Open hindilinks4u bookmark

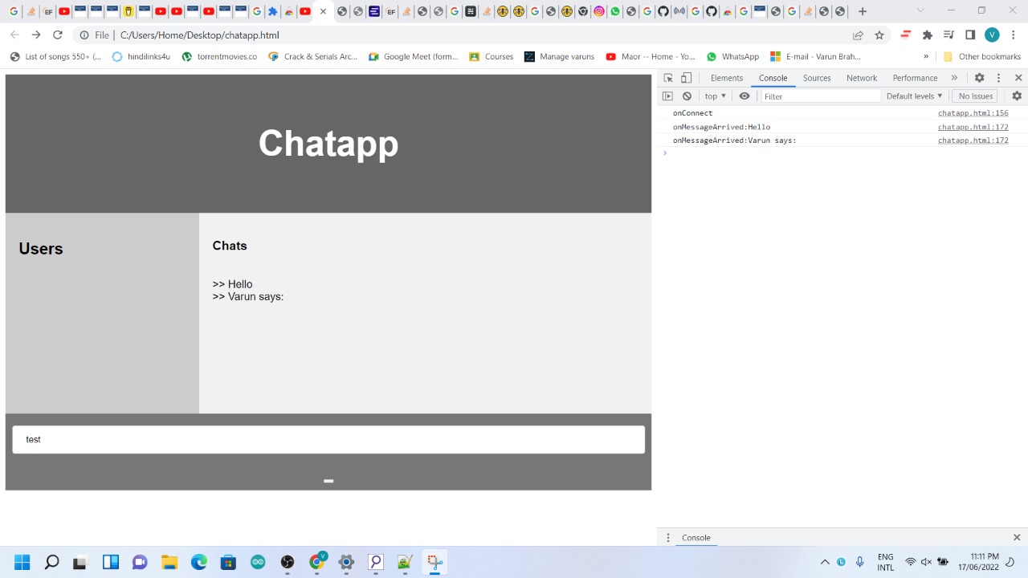(x=141, y=56)
